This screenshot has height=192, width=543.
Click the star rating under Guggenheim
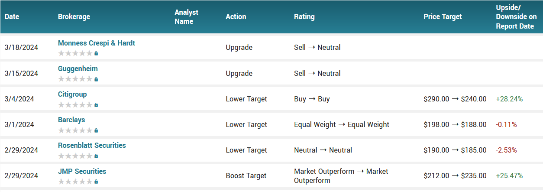pos(75,79)
